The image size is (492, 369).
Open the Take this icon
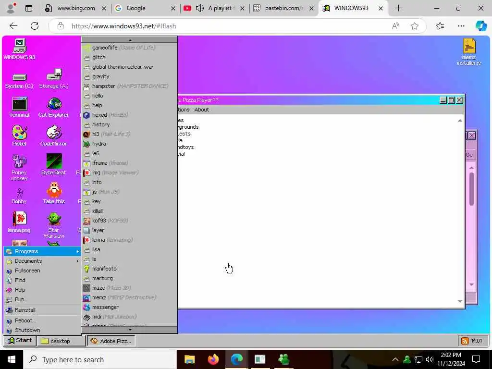pyautogui.click(x=54, y=193)
